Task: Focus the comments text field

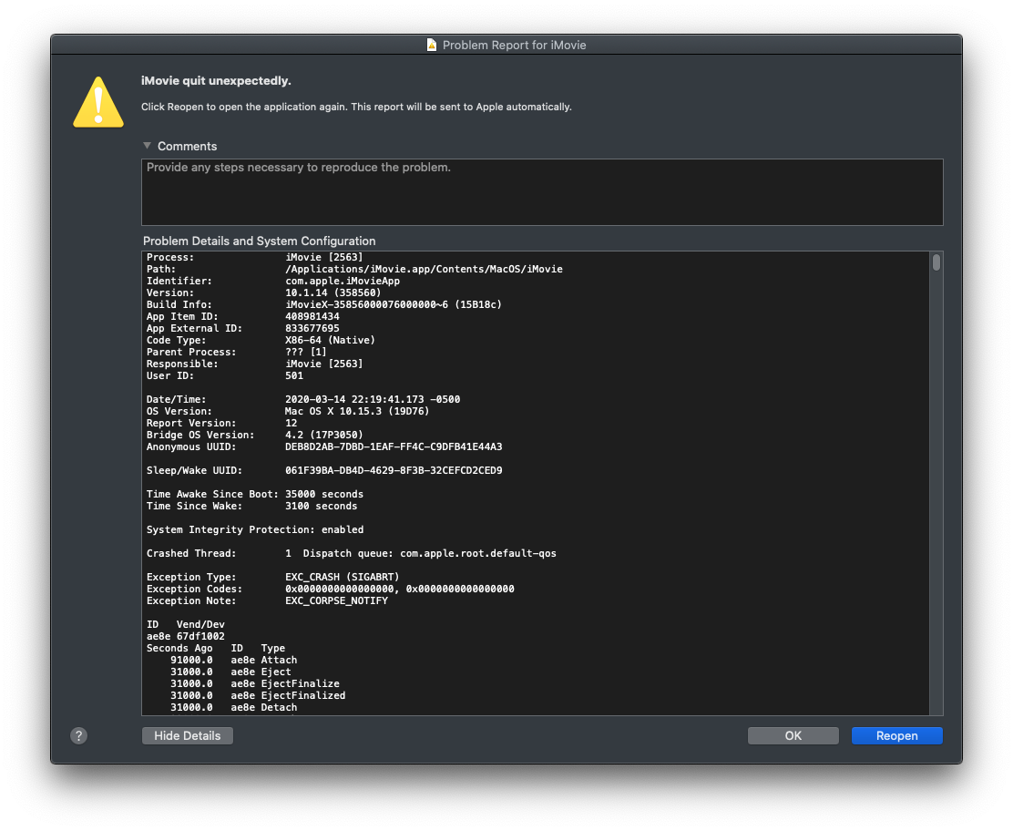Action: coord(542,192)
